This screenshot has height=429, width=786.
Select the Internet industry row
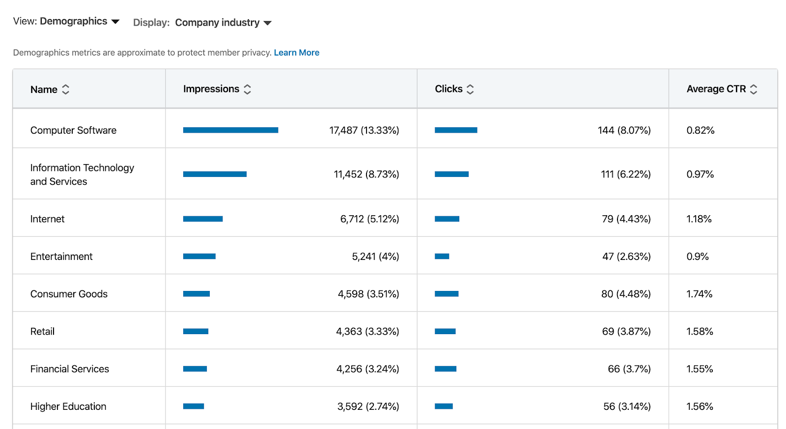click(x=47, y=219)
